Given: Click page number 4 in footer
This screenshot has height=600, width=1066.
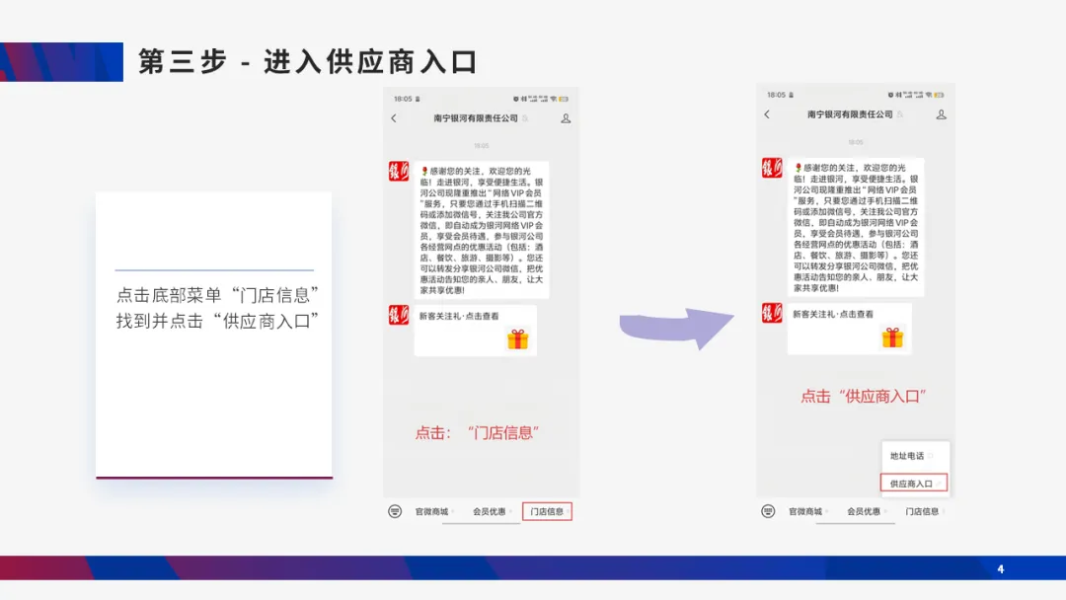Looking at the screenshot, I should point(1001,569).
